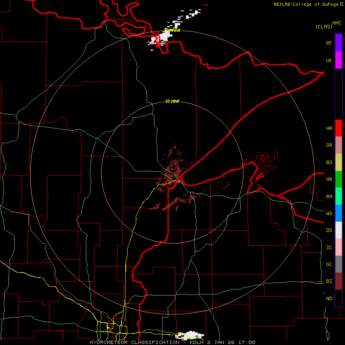Click the HA legend label
The height and width of the screenshot is (345, 345).
(x=329, y=128)
